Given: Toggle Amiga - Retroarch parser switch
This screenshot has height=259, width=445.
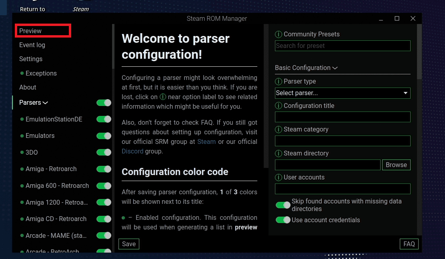Looking at the screenshot, I should point(104,169).
